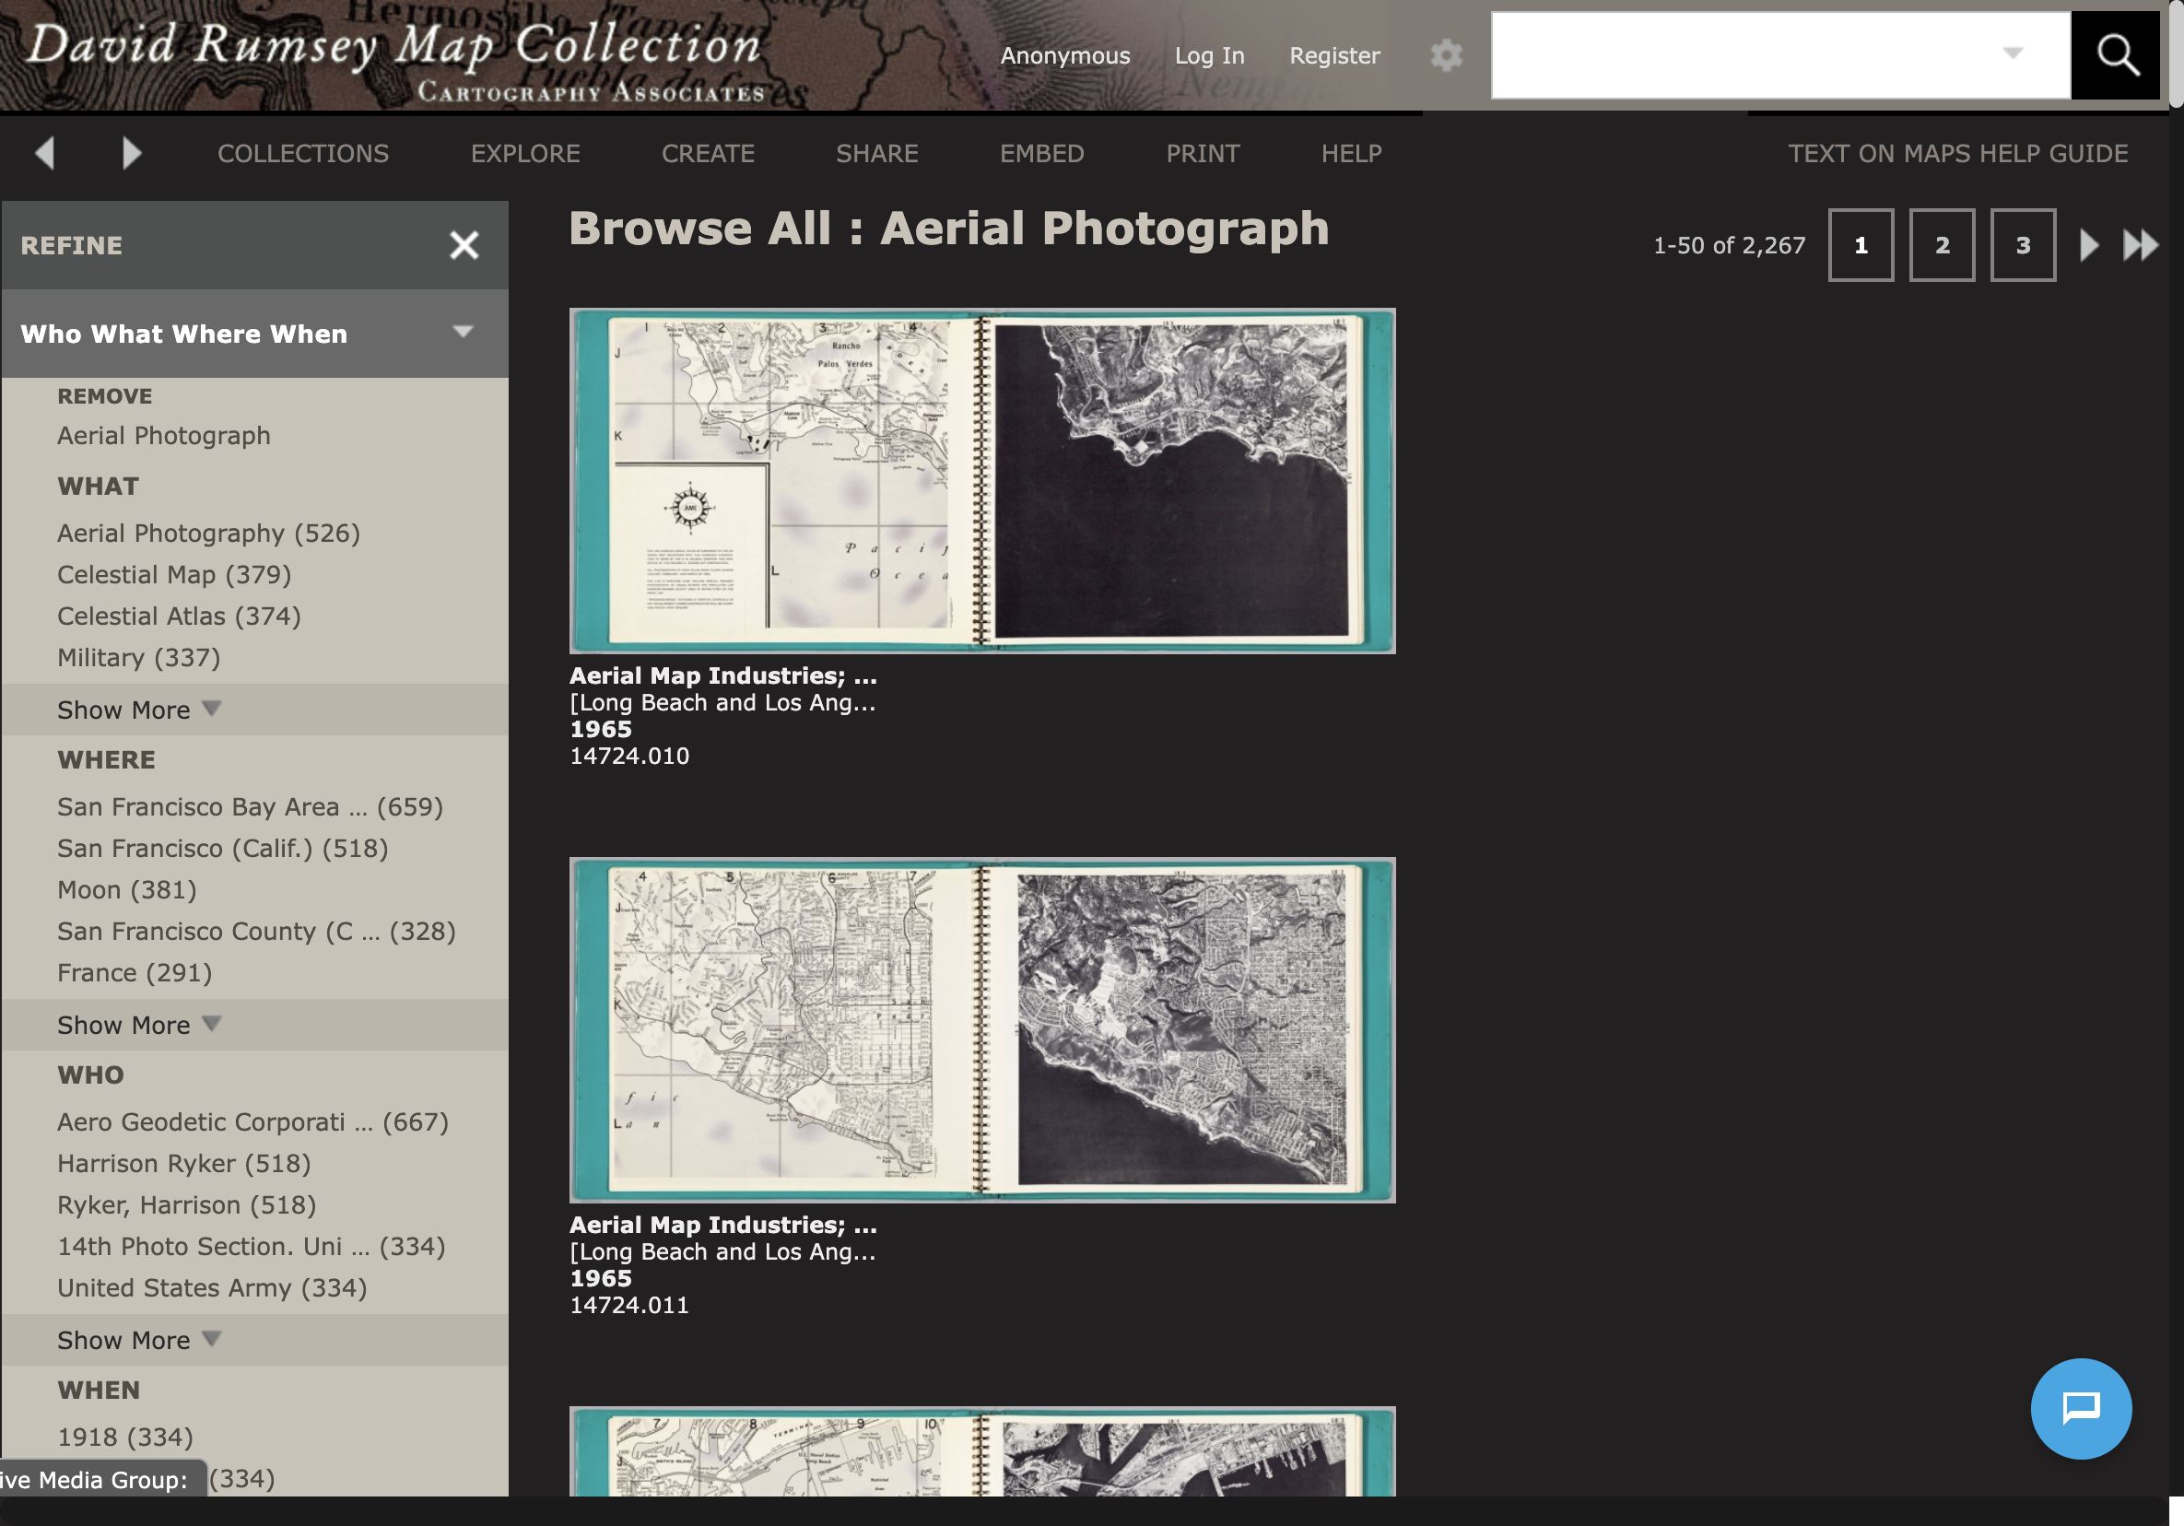Go to results page 3

click(2023, 245)
